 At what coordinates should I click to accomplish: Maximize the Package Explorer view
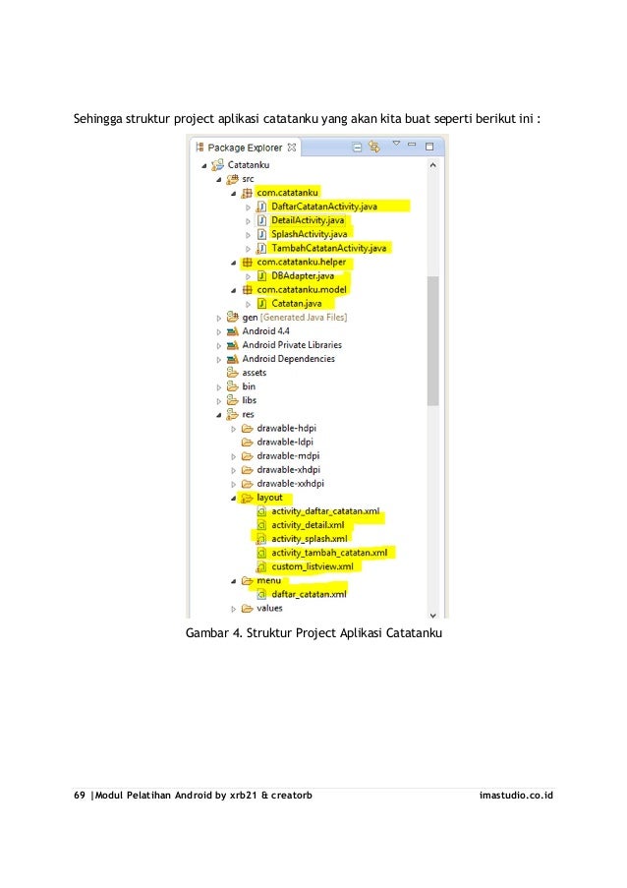tap(429, 147)
